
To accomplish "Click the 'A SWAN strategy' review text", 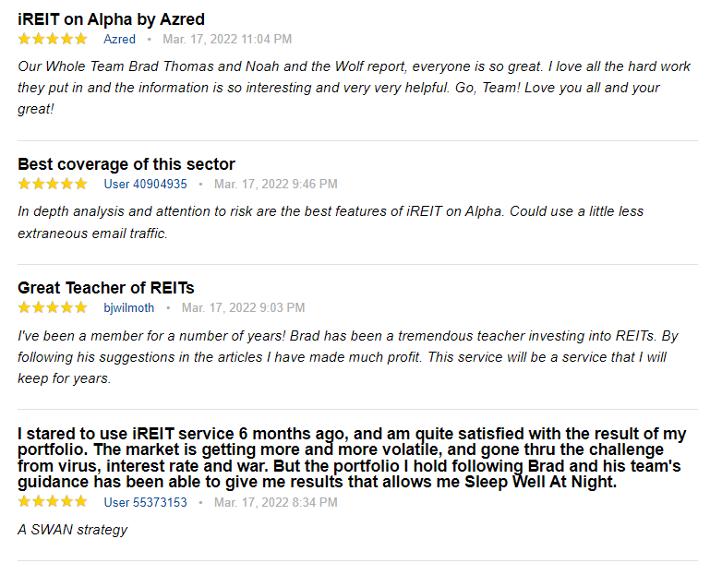I will [x=72, y=530].
